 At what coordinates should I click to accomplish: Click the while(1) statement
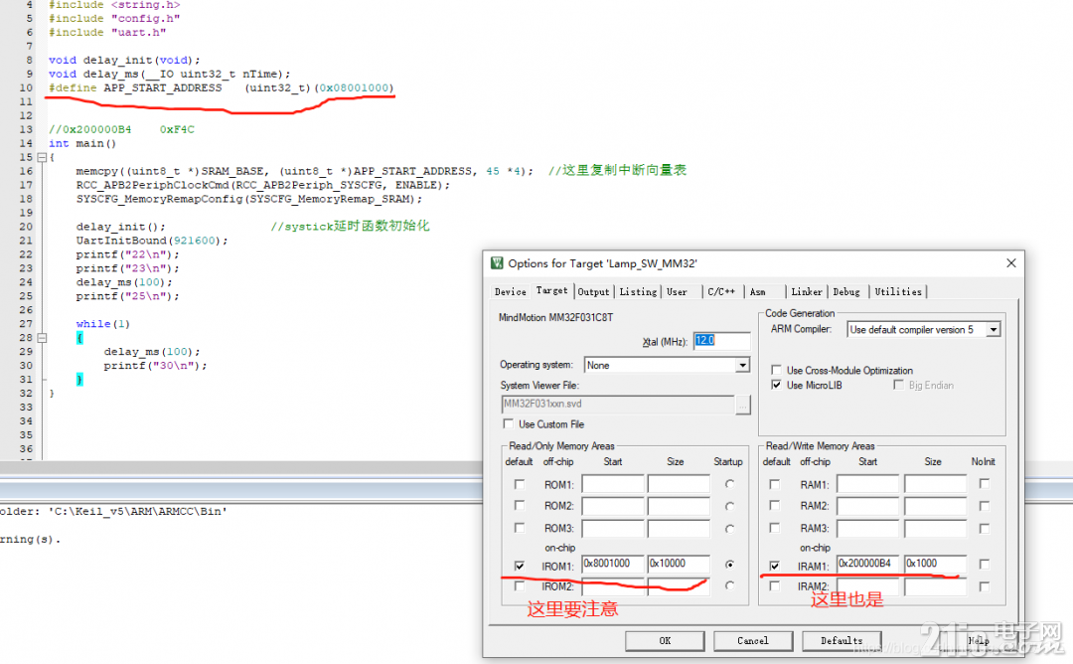point(102,324)
